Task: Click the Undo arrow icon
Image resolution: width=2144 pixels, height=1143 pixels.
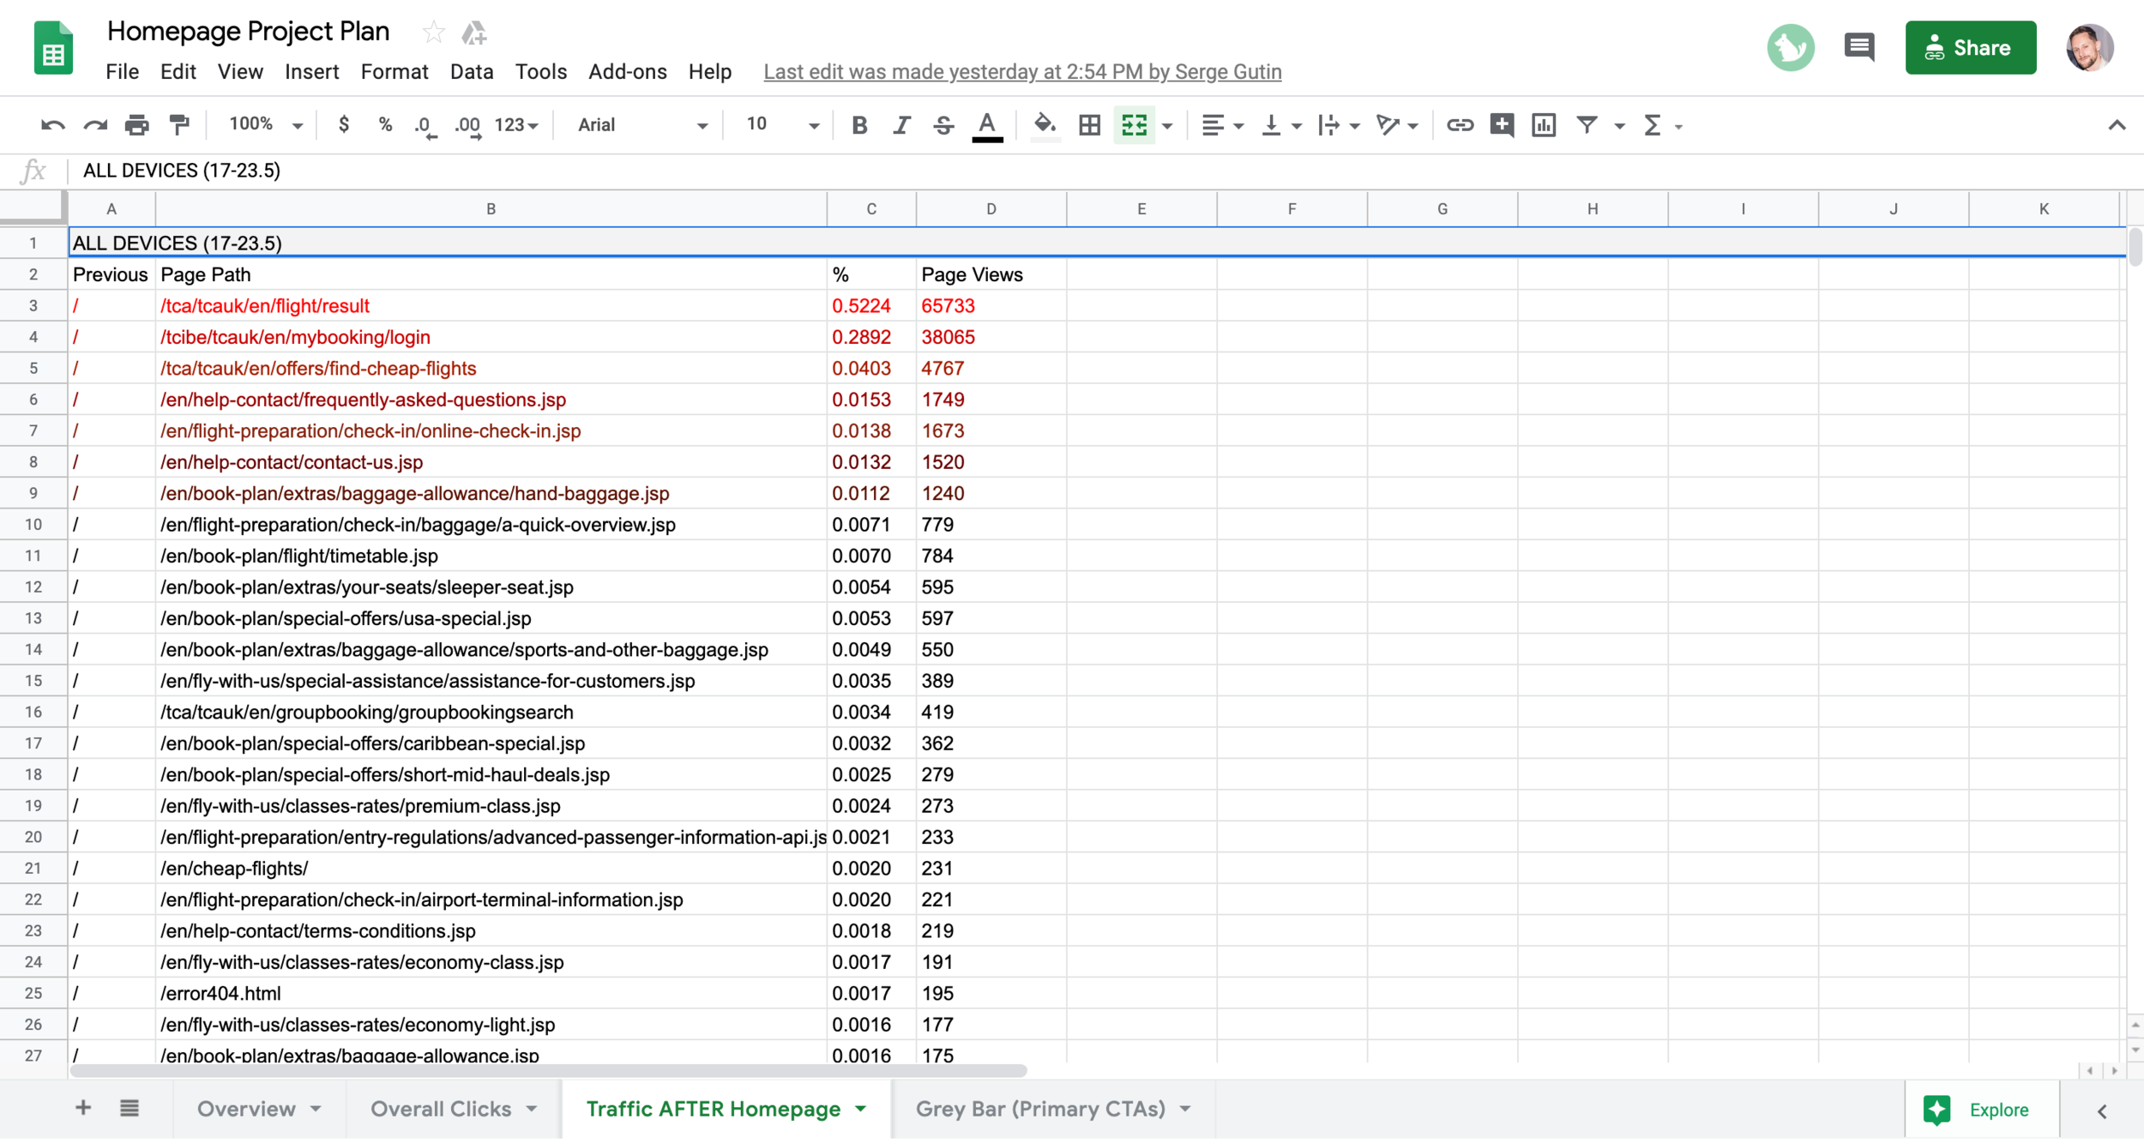Action: (52, 125)
